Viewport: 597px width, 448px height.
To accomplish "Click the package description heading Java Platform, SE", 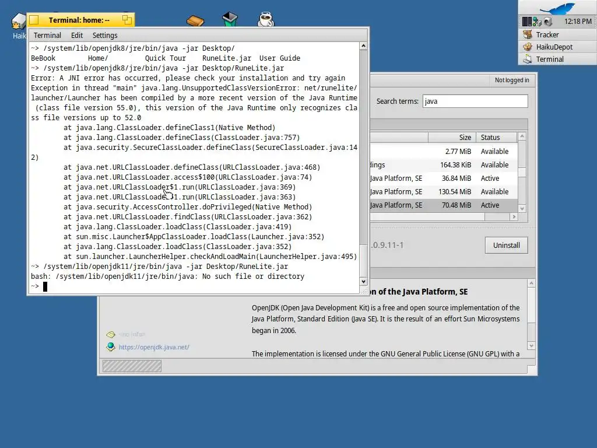I will point(419,292).
